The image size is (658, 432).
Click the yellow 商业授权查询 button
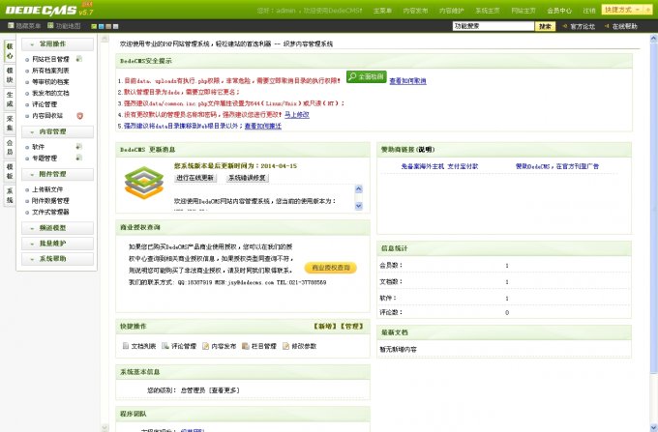click(x=331, y=268)
